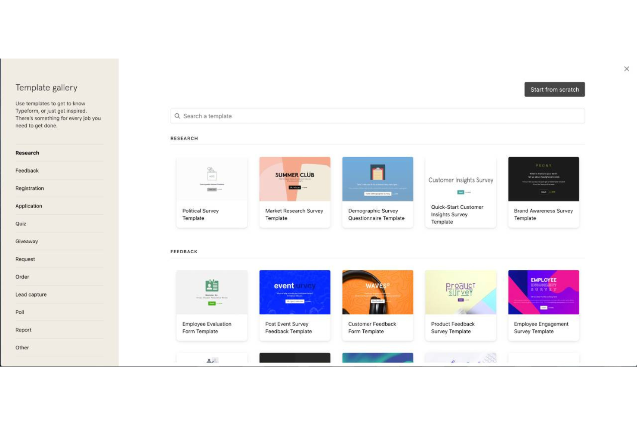Open the Political Survey Template thumbnail
Image resolution: width=637 pixels, height=425 pixels.
212,179
